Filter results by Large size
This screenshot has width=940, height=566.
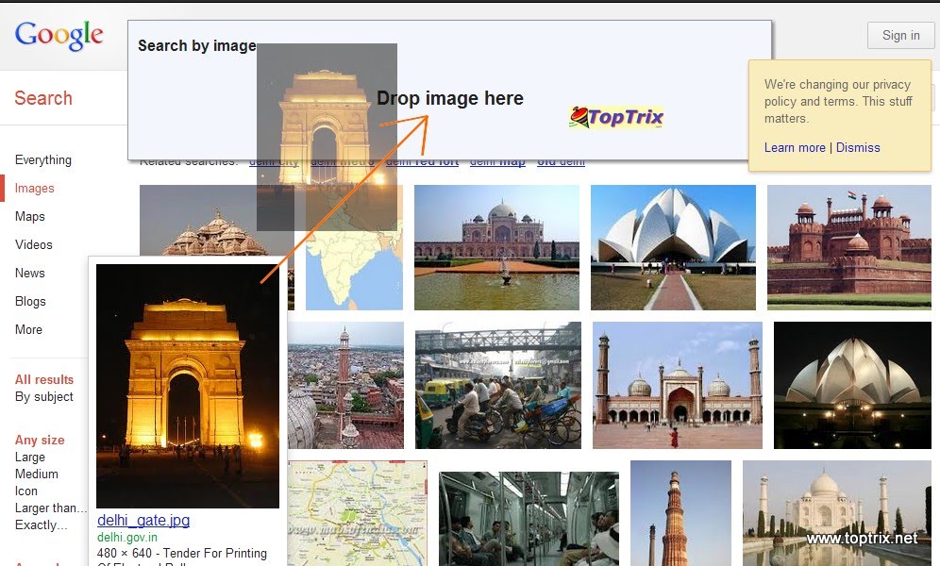point(29,457)
